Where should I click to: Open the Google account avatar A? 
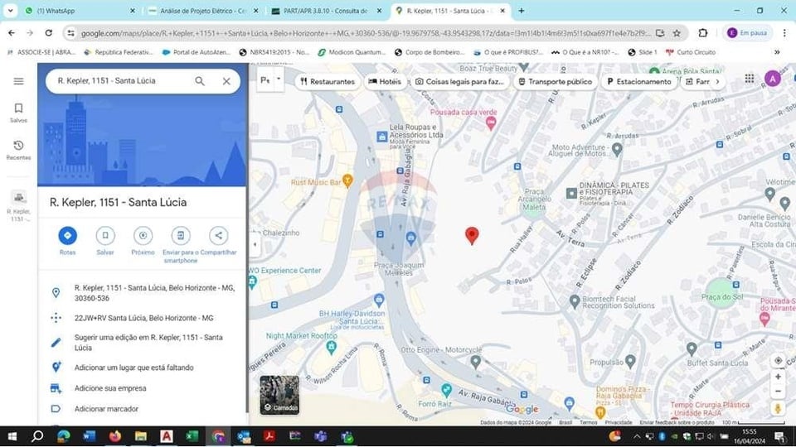[772, 79]
